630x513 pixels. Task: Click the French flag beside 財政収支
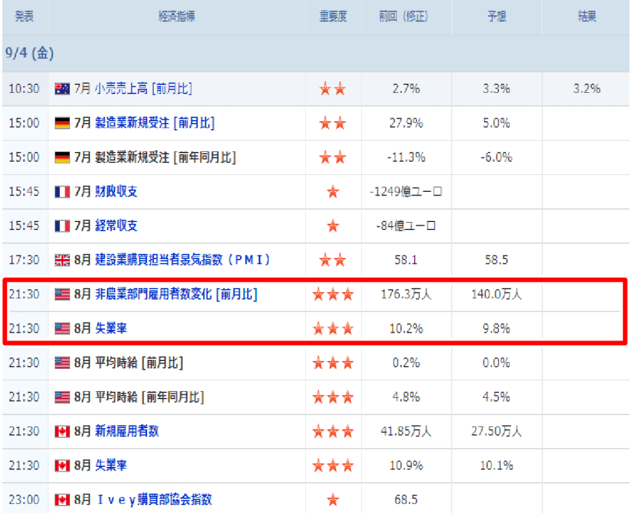click(62, 192)
